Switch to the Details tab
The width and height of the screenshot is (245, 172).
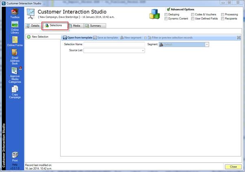click(33, 26)
